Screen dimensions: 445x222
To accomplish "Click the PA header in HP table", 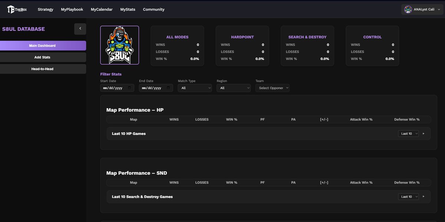I will tap(293, 119).
